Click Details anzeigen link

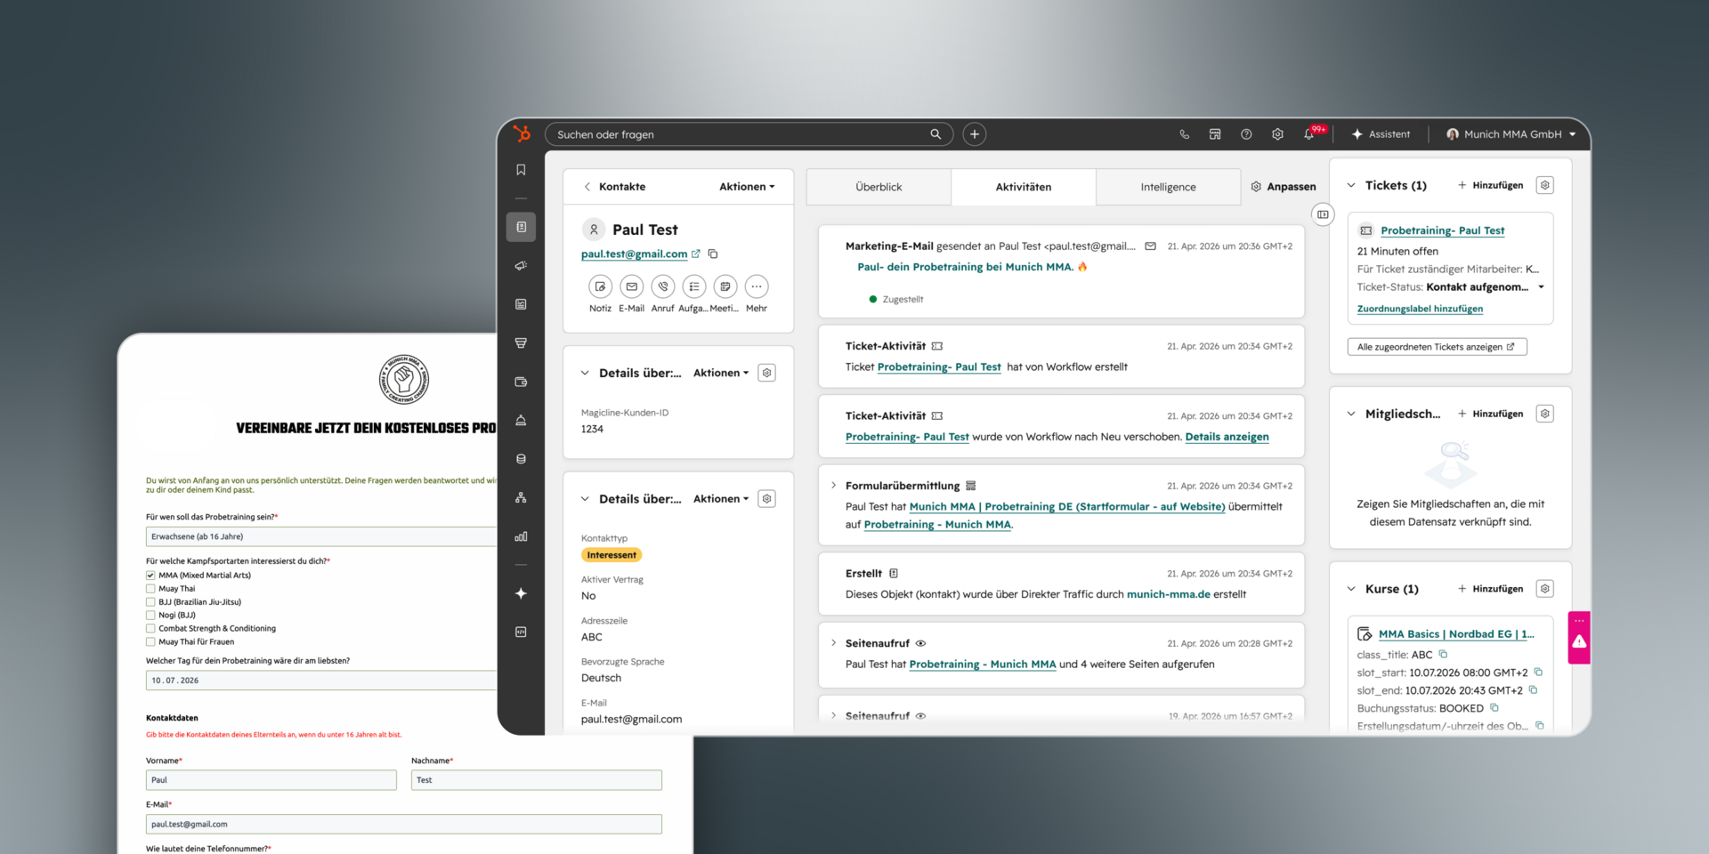pos(1227,437)
